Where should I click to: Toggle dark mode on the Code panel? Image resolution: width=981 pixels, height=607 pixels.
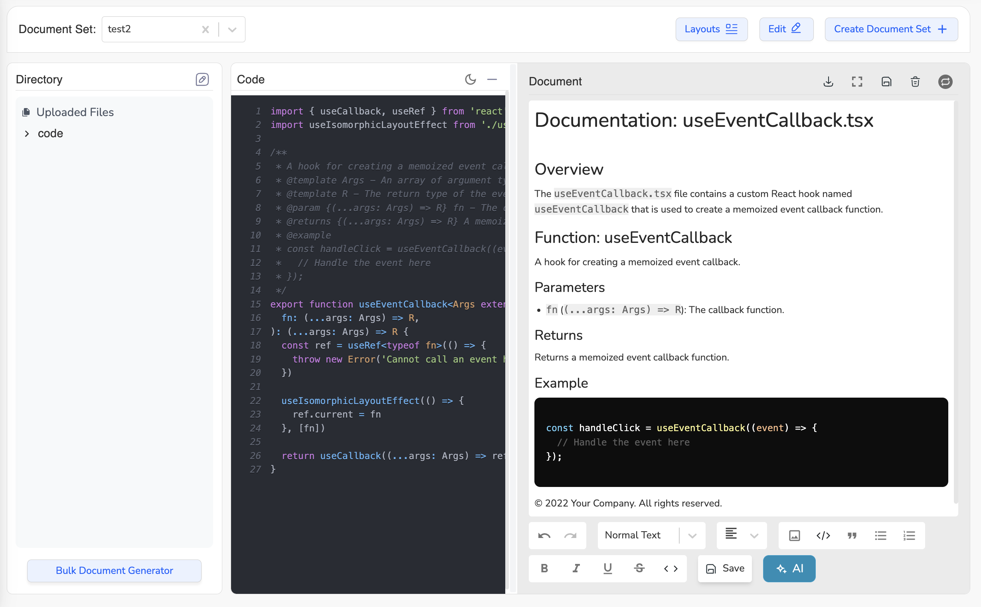click(470, 79)
